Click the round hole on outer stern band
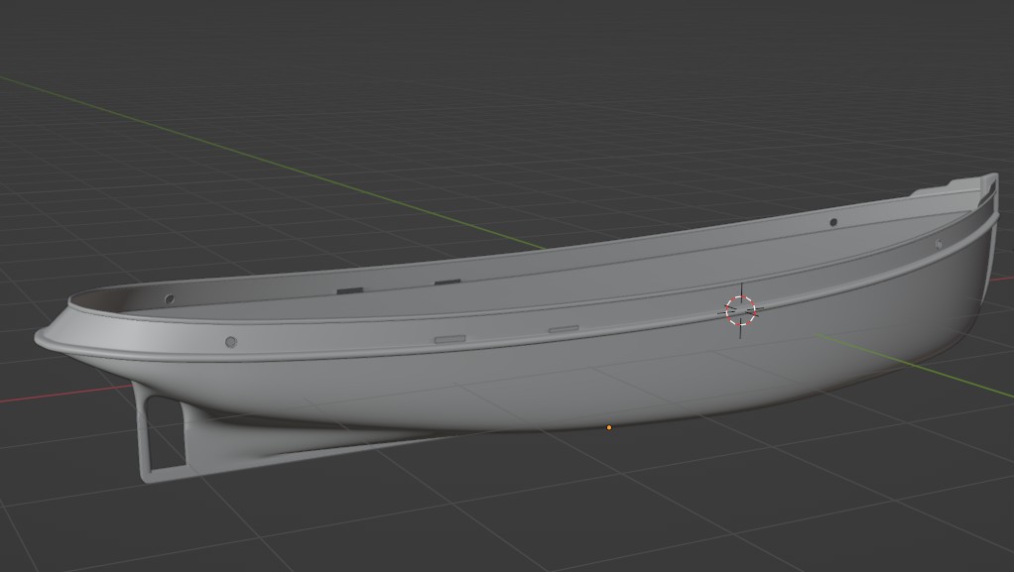The image size is (1014, 572). (x=231, y=342)
